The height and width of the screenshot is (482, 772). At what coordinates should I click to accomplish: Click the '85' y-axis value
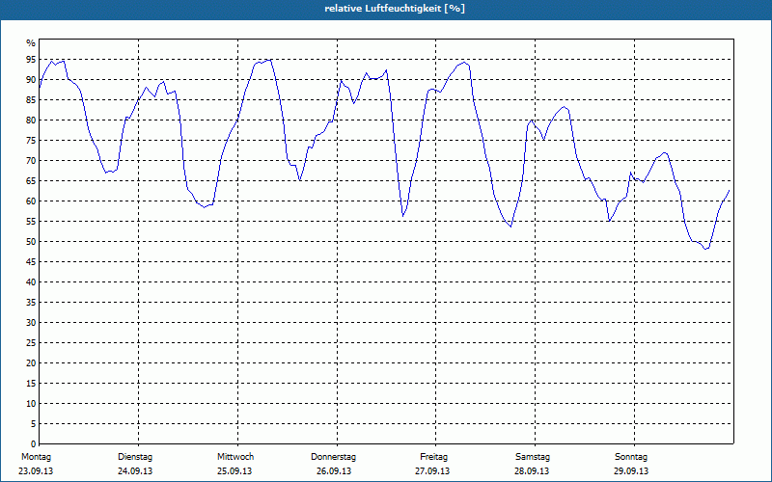[31, 100]
